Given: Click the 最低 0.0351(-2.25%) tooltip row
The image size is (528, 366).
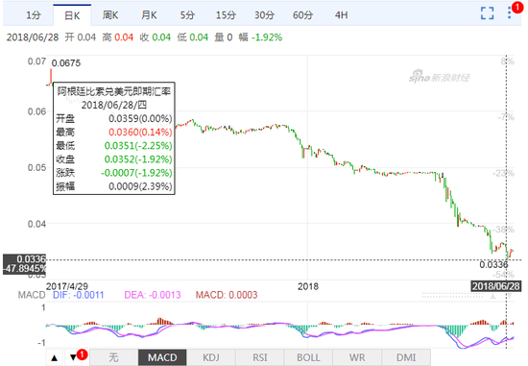Looking at the screenshot, I should (x=114, y=146).
